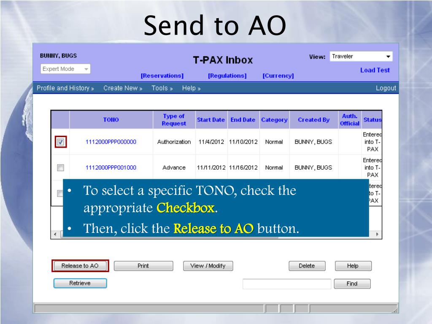The image size is (432, 324).
Task: Click the Logout link
Action: [386, 88]
